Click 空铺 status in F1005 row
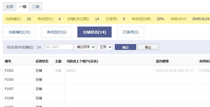This screenshot has height=107, width=210. [39, 80]
